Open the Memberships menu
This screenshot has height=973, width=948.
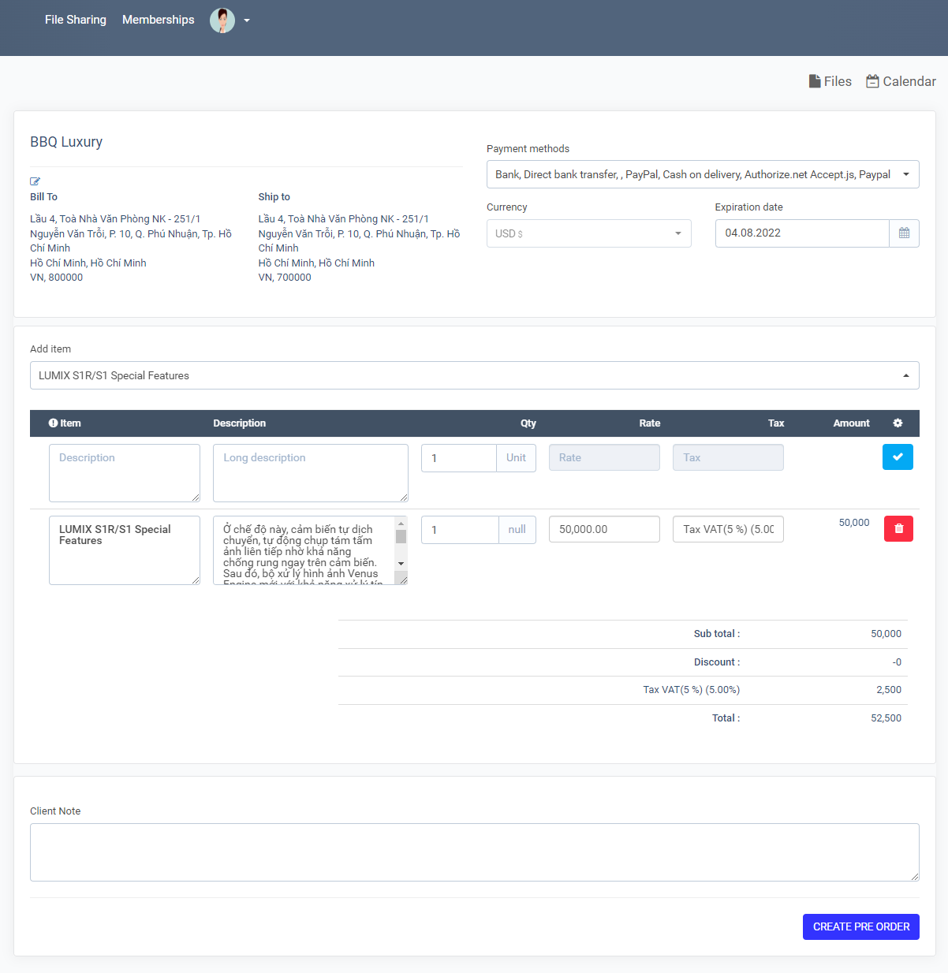pyautogui.click(x=158, y=20)
